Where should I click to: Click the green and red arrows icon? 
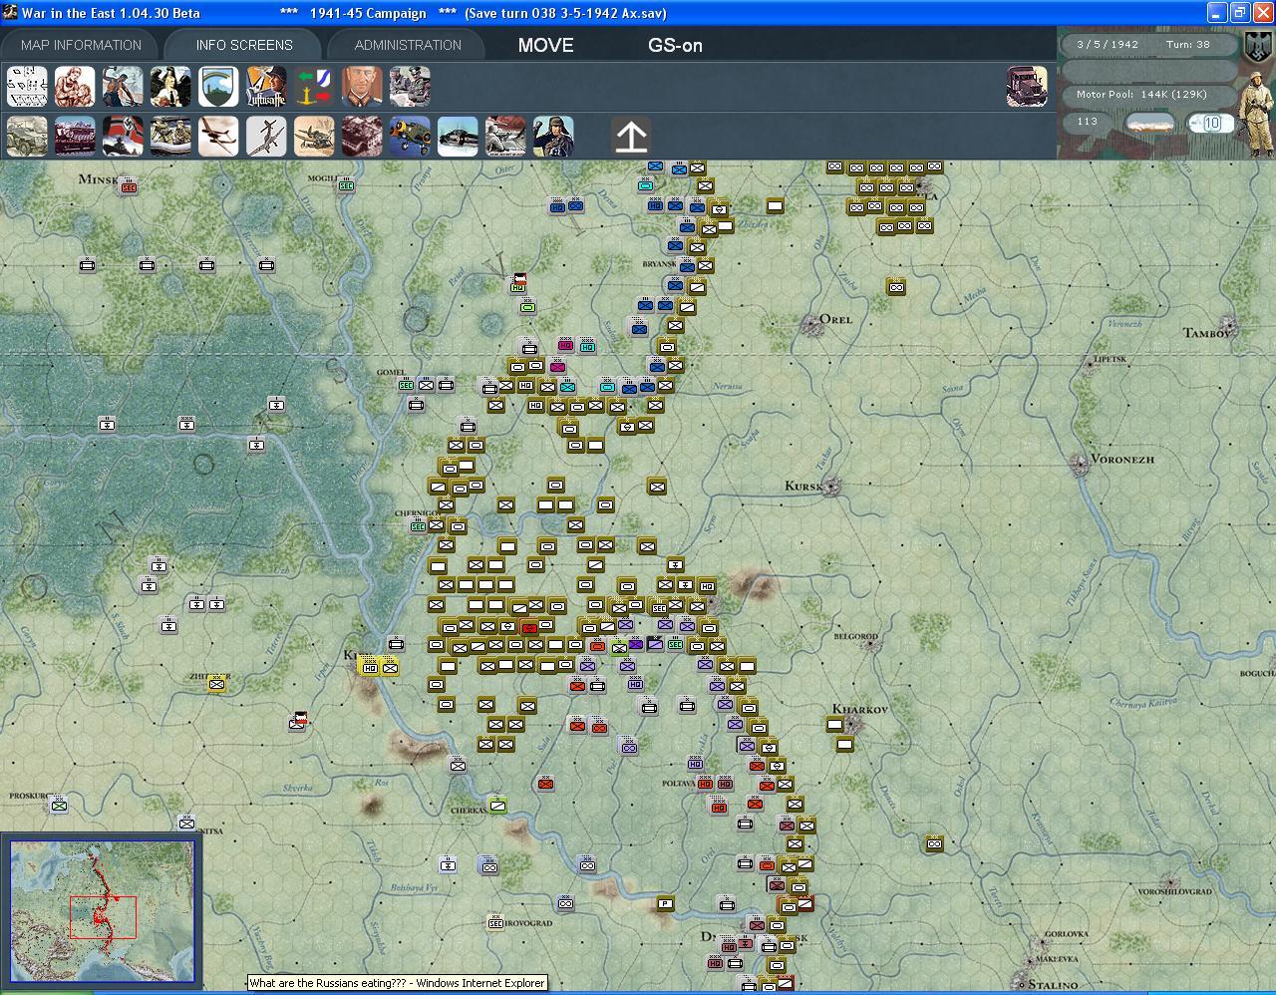314,87
